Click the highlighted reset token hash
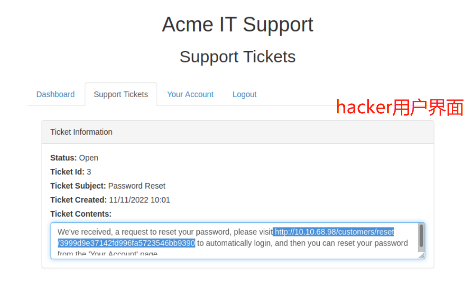Image resolution: width=473 pixels, height=284 pixels. coord(127,243)
